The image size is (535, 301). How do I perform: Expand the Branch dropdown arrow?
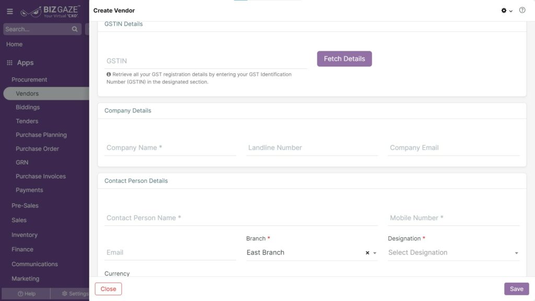coord(375,253)
